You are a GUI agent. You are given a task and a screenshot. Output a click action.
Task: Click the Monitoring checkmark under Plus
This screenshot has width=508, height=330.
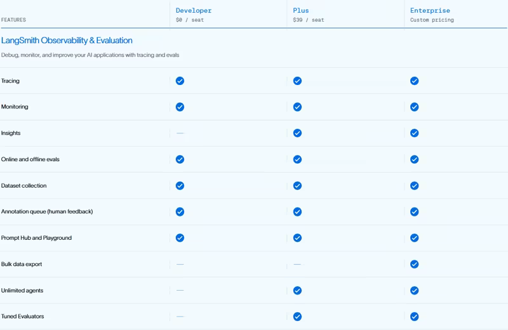[297, 107]
